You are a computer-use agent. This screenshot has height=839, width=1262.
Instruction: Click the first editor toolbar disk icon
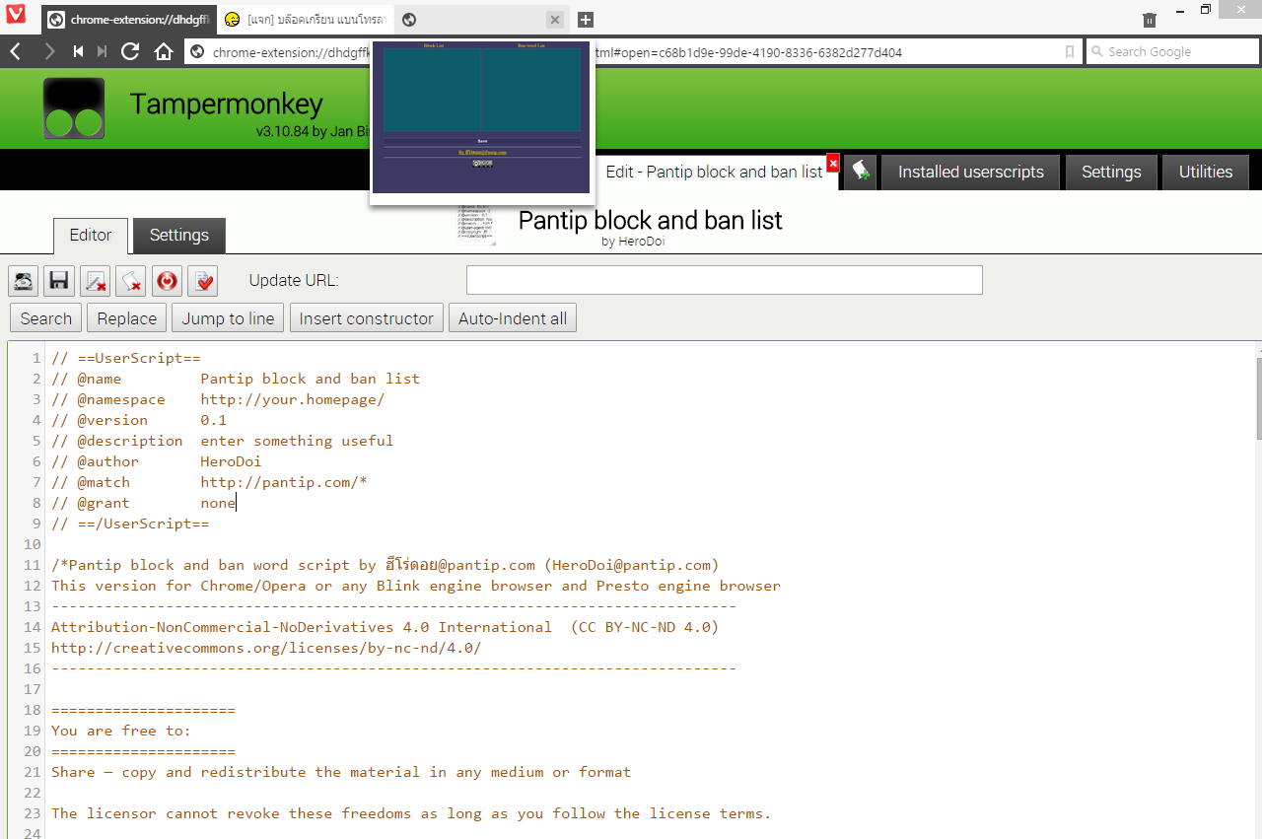coord(24,281)
